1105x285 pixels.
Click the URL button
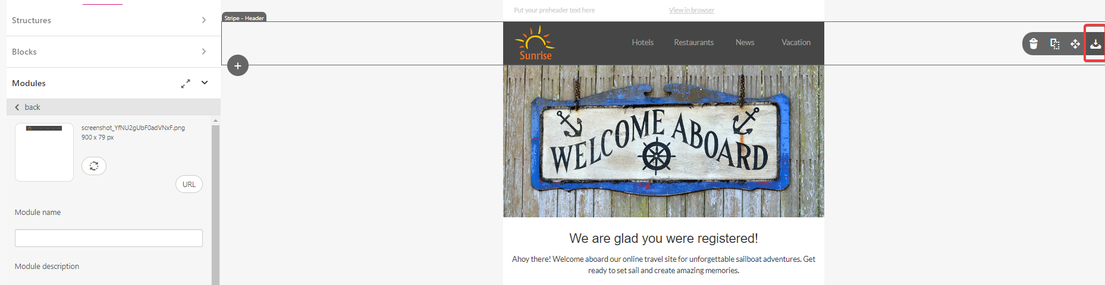point(189,184)
